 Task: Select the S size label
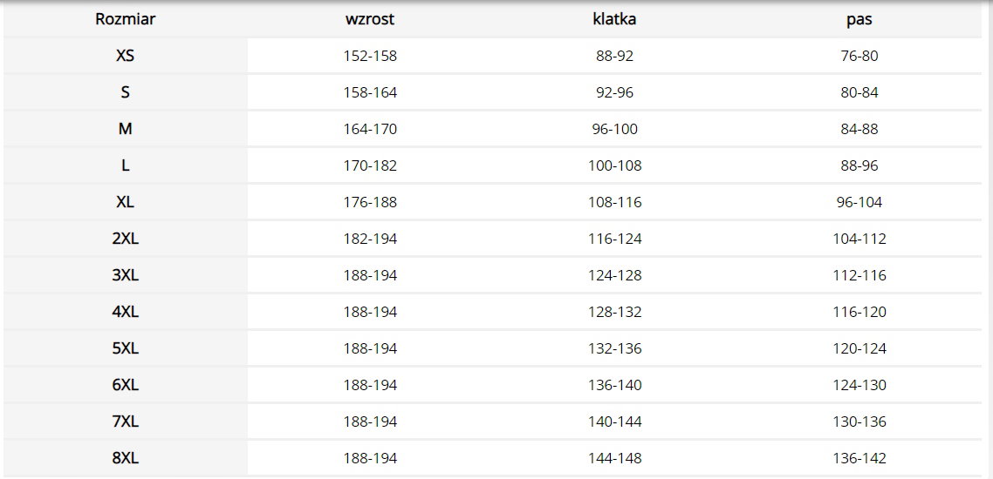tap(126, 92)
